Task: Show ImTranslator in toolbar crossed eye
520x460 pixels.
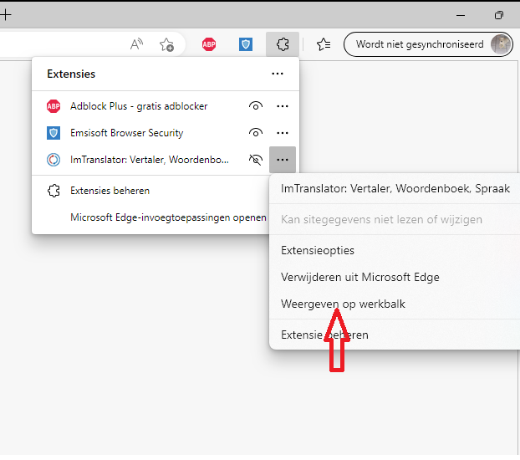Action: click(x=256, y=160)
